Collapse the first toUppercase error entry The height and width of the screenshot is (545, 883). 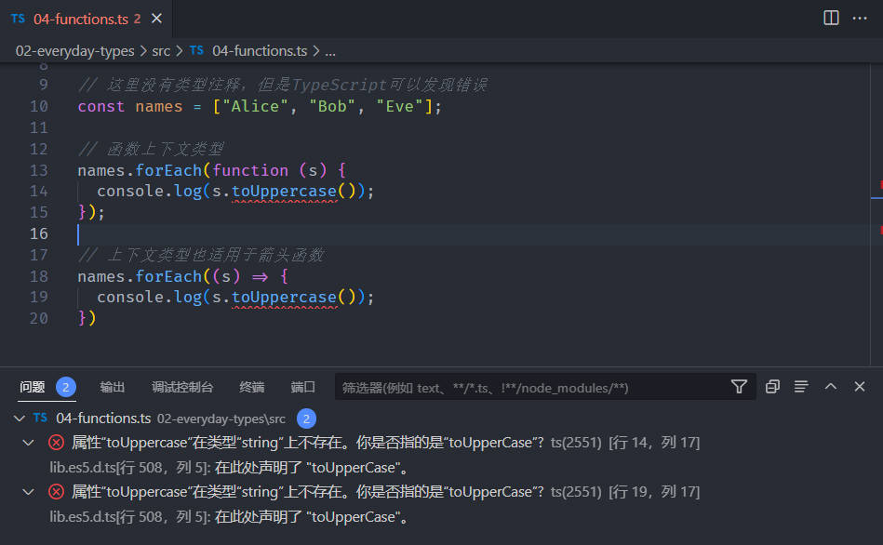[28, 443]
